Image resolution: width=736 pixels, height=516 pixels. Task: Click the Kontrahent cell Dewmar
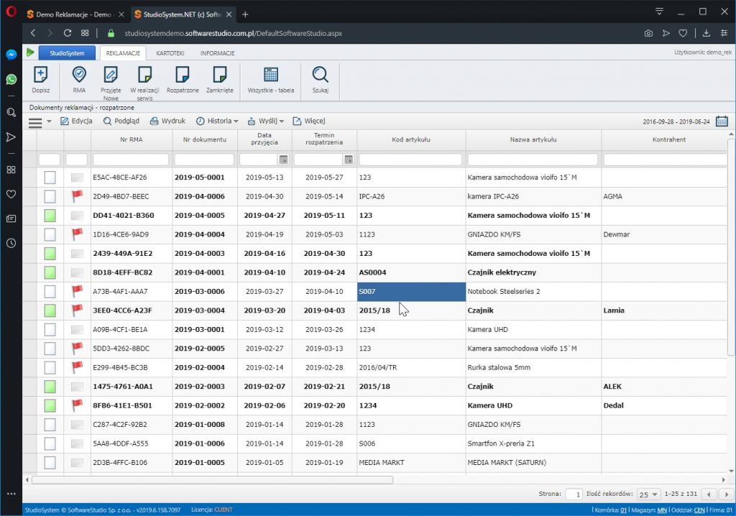coord(616,234)
